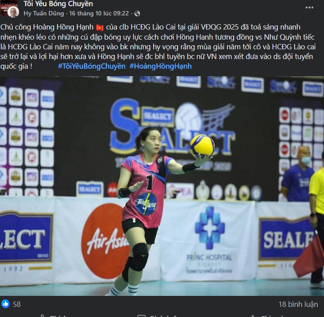The width and height of the screenshot is (324, 317).
Task: Click the Bình luận speech bubble icon
Action: pos(141,316)
